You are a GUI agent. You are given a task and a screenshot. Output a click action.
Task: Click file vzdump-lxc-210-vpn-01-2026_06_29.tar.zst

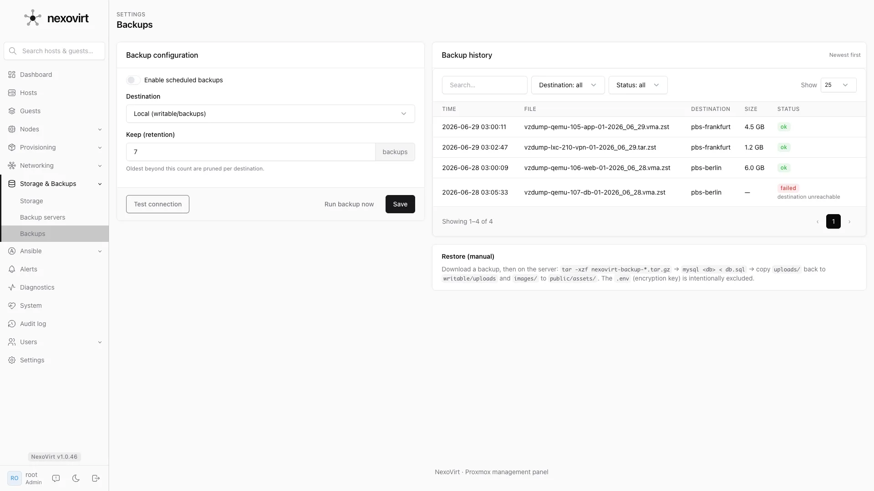click(590, 147)
